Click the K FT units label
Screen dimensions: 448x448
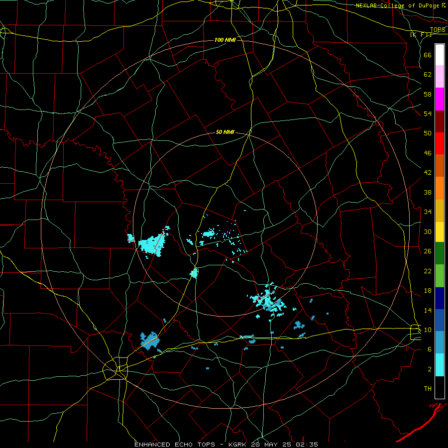tap(421, 35)
